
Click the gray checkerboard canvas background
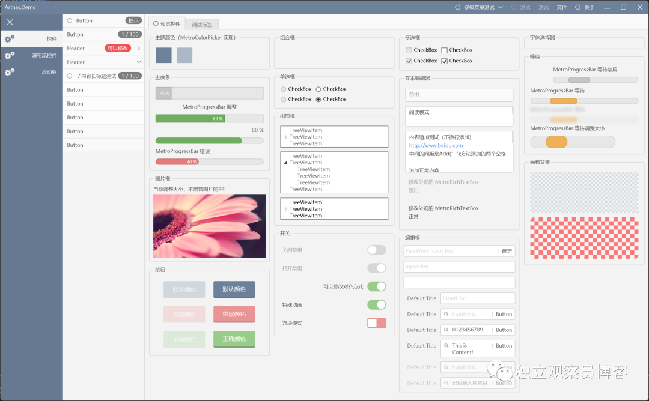[584, 192]
